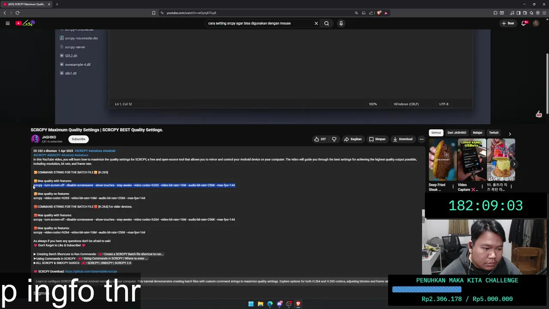Image resolution: width=549 pixels, height=309 pixels.
Task: Click the highlighted scrcpy H.265 command string
Action: pyautogui.click(x=134, y=185)
